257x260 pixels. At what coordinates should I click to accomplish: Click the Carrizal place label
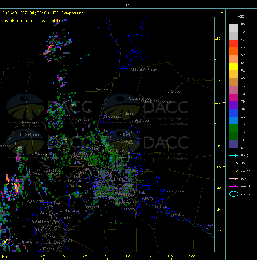coord(92,207)
